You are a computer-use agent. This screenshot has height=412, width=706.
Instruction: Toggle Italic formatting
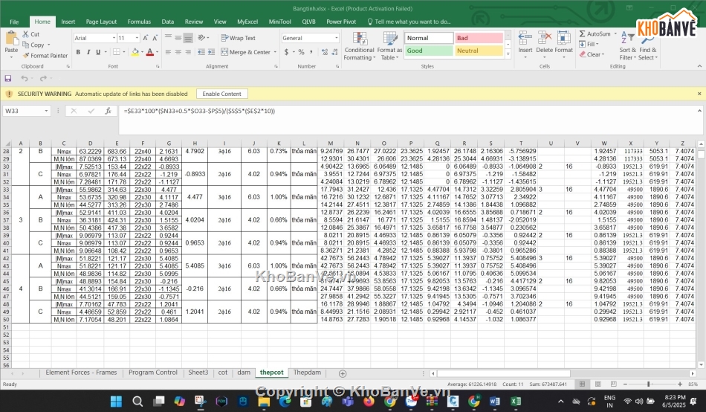[88, 52]
